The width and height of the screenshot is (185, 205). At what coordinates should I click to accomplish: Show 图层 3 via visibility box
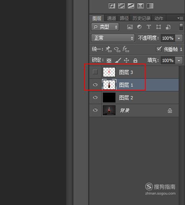click(95, 72)
